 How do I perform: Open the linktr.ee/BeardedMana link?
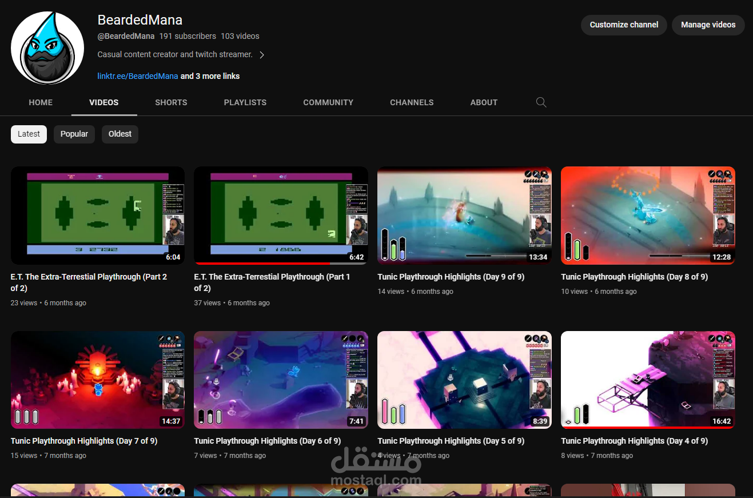(138, 76)
